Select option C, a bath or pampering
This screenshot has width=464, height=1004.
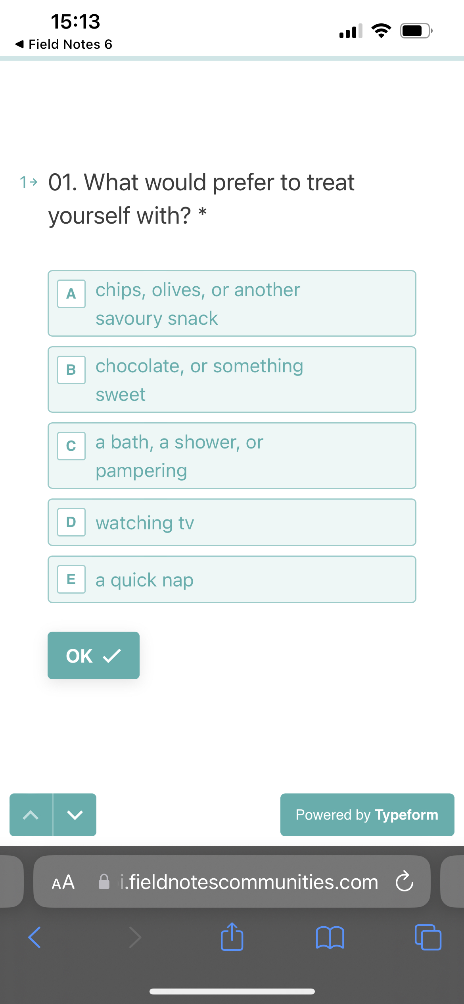[x=232, y=456]
